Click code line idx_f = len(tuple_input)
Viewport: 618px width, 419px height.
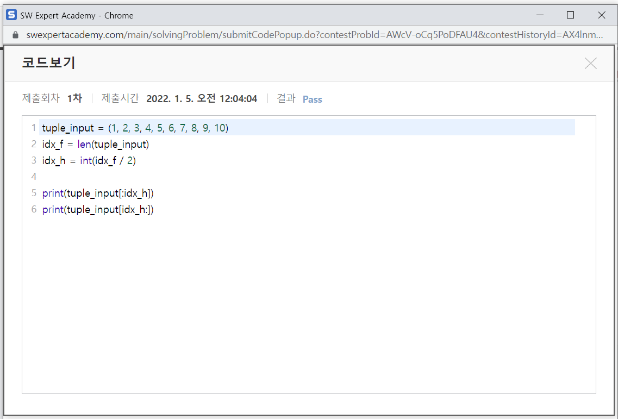96,144
